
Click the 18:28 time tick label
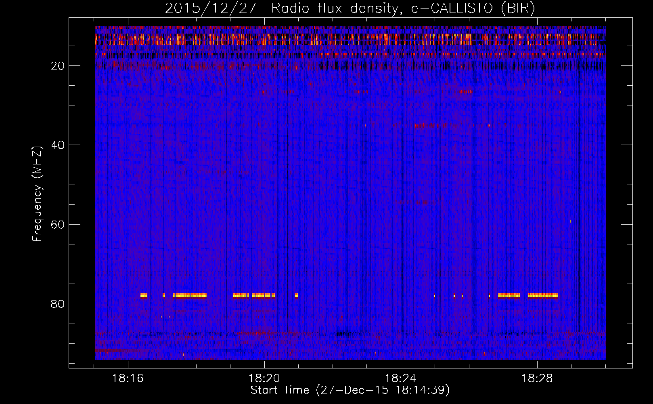(537, 379)
